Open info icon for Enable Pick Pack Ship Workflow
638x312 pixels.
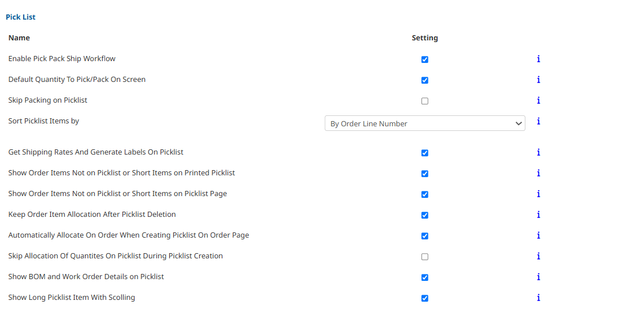(x=538, y=59)
